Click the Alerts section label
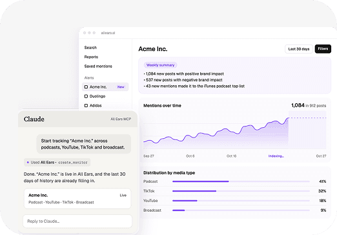The width and height of the screenshot is (337, 235). click(89, 78)
